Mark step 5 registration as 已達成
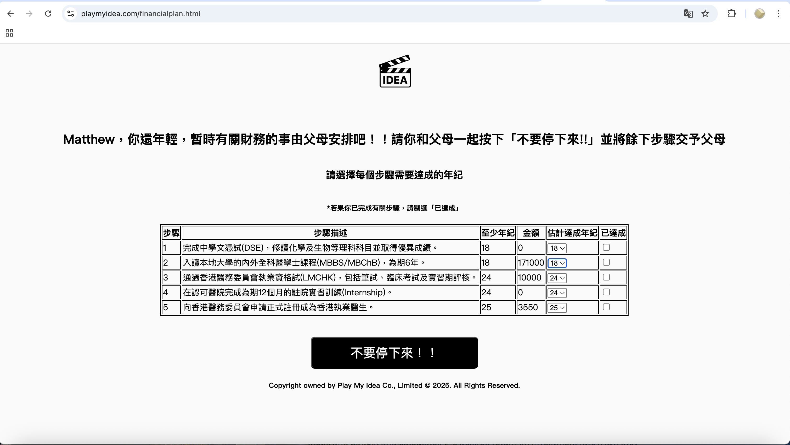Screen dimensions: 790x445 point(606,307)
